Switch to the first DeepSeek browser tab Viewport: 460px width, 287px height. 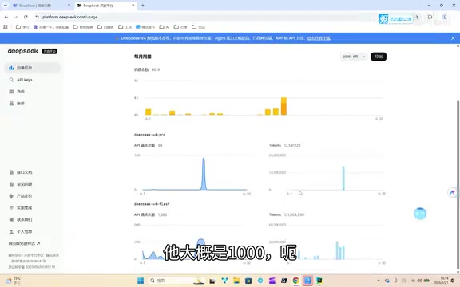pyautogui.click(x=41, y=6)
